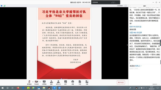Open meeting settings grid icon
This screenshot has height=90, width=161.
coord(87,82)
